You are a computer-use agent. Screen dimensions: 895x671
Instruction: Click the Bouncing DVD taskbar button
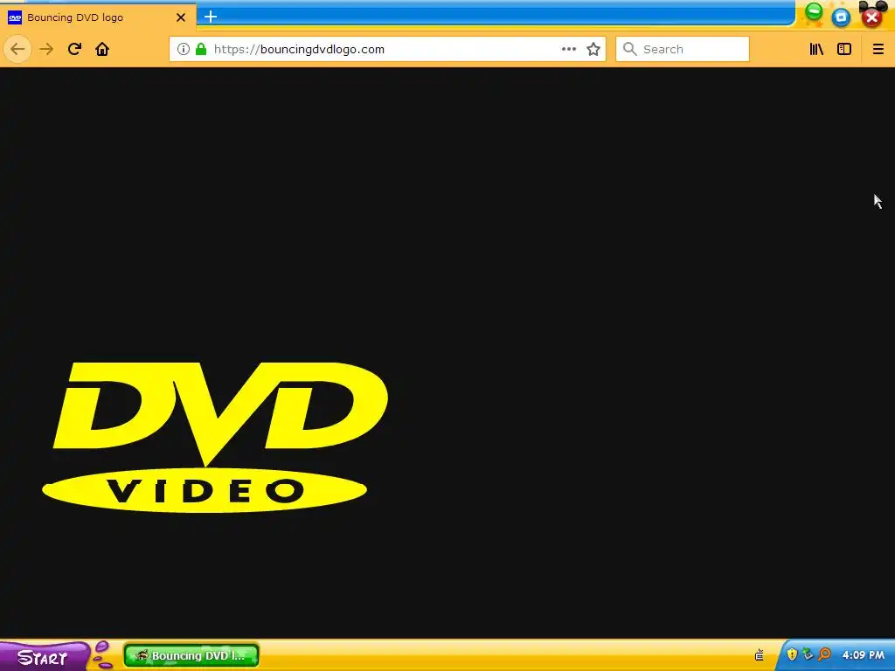pyautogui.click(x=191, y=655)
